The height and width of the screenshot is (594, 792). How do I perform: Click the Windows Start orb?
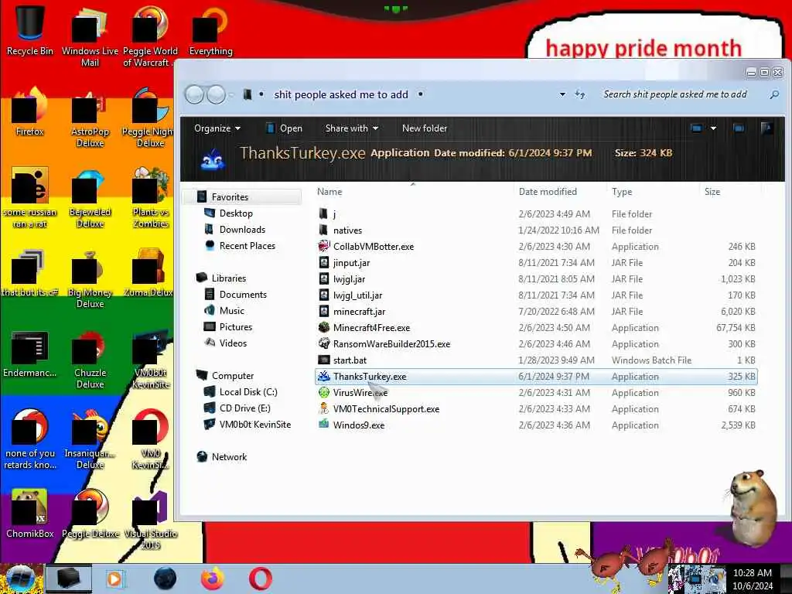(21, 579)
